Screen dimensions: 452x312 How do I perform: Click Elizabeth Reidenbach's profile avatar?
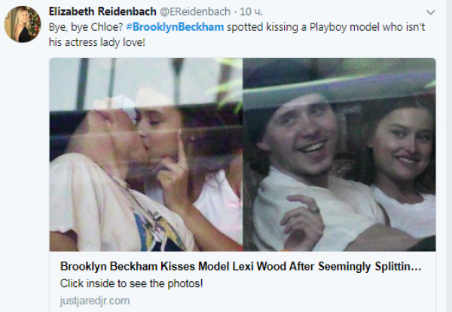(x=23, y=24)
